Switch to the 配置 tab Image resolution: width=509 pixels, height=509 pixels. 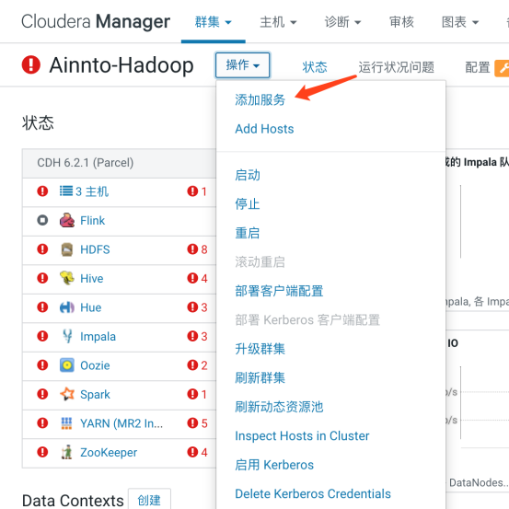(478, 67)
